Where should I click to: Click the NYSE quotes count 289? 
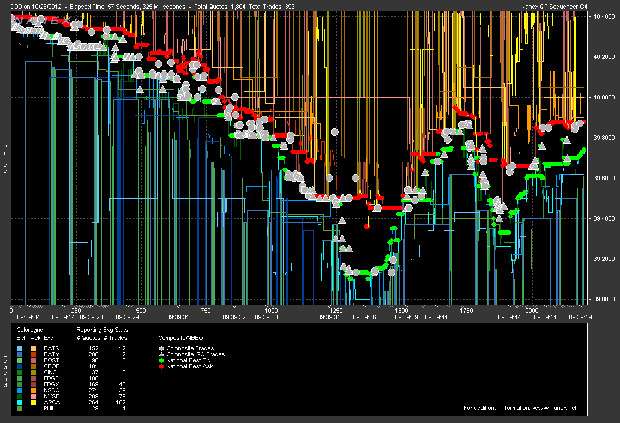coord(93,396)
